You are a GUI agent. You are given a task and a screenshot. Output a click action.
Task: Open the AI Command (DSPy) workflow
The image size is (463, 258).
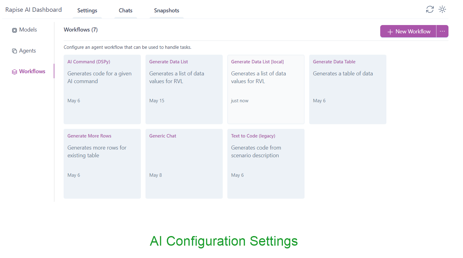pos(102,89)
